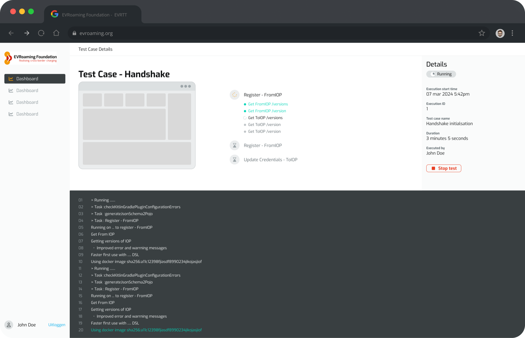Viewport: 525px width, 338px height.
Task: Toggle the Running status badge in Details
Action: pos(441,74)
